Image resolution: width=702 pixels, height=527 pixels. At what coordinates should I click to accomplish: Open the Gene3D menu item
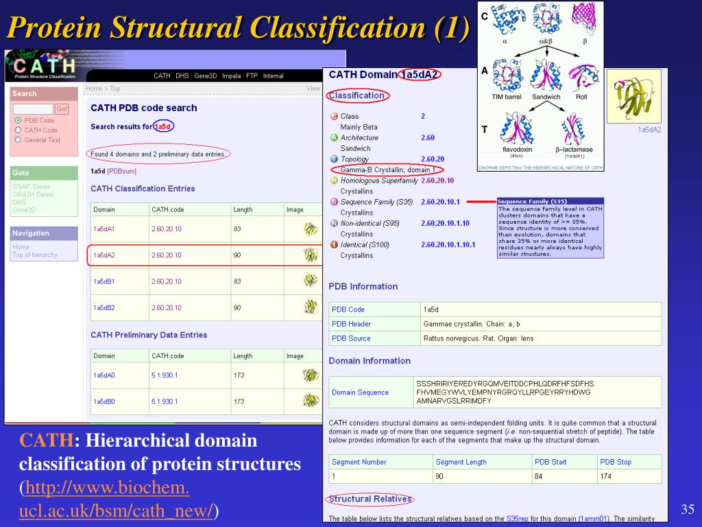coord(206,75)
